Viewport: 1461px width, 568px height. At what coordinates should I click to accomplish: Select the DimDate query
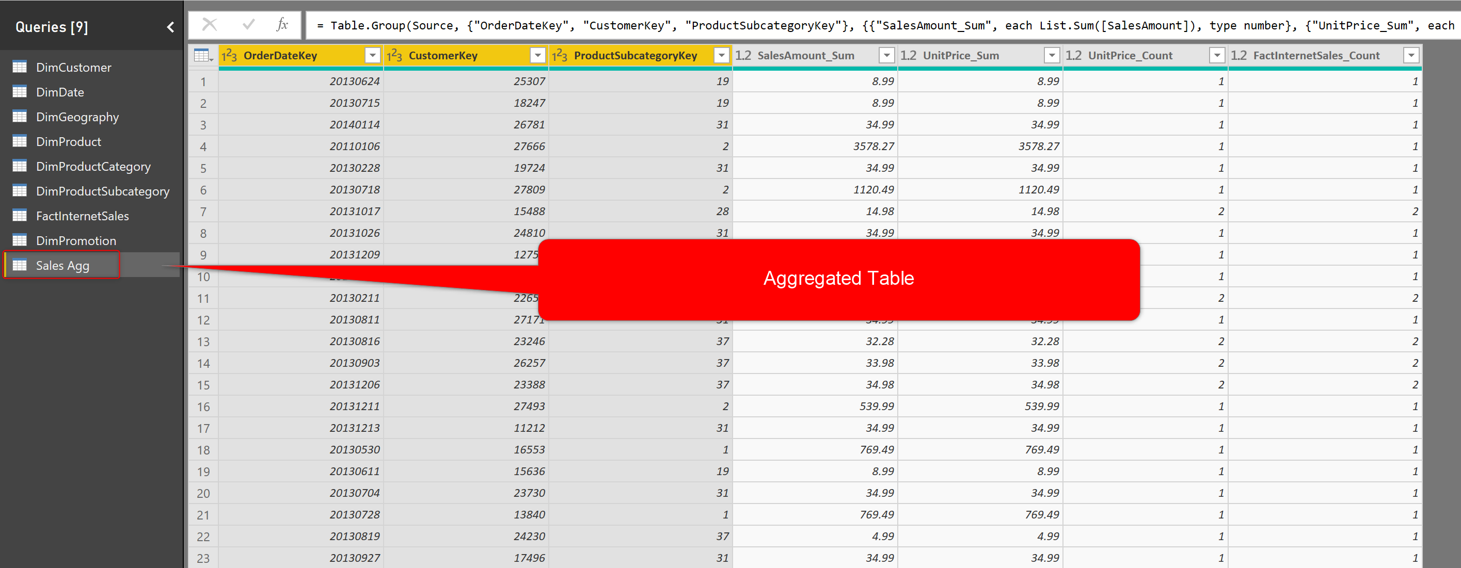click(x=60, y=92)
